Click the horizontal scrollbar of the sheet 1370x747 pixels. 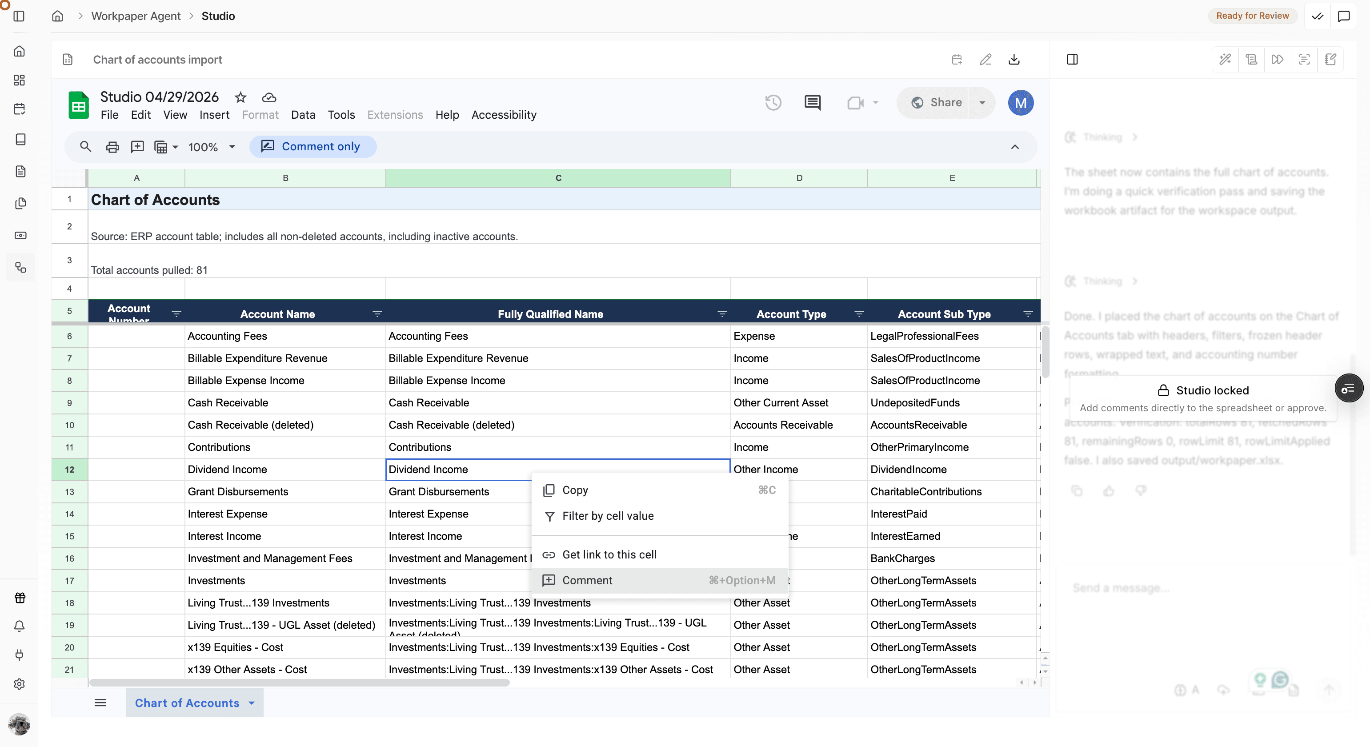300,683
